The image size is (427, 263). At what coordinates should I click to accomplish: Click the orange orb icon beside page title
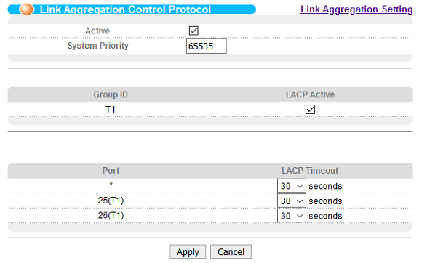coord(26,9)
